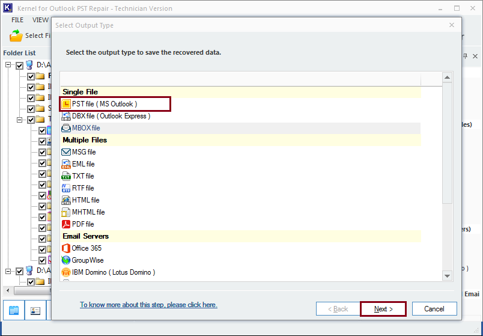The image size is (483, 336).
Task: Select the TXT file icon
Action: (66, 176)
